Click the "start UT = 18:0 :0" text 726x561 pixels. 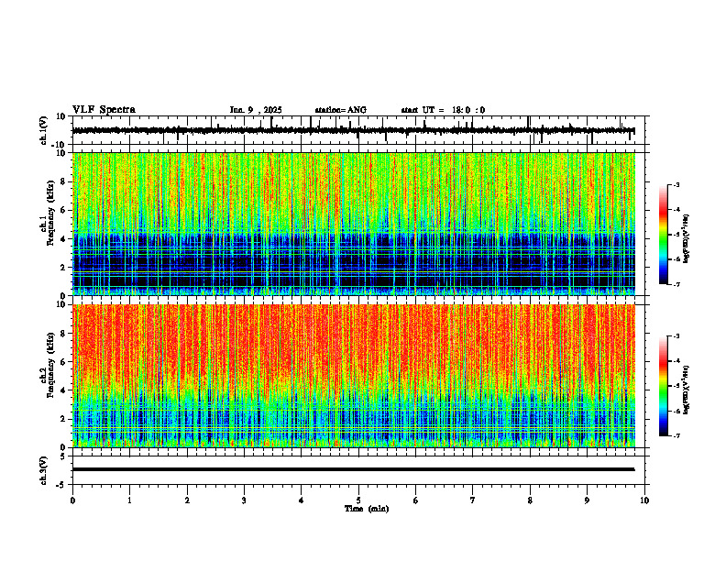point(443,110)
